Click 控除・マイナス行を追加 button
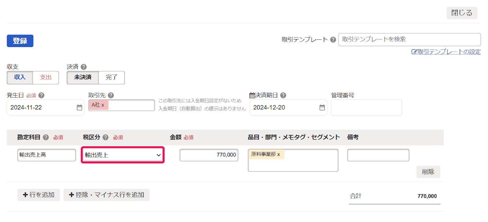This screenshot has width=488, height=222. tap(106, 195)
